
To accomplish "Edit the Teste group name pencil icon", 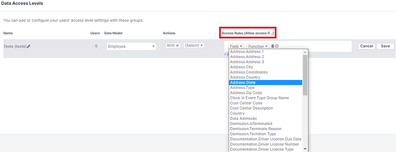I will tap(29, 46).
